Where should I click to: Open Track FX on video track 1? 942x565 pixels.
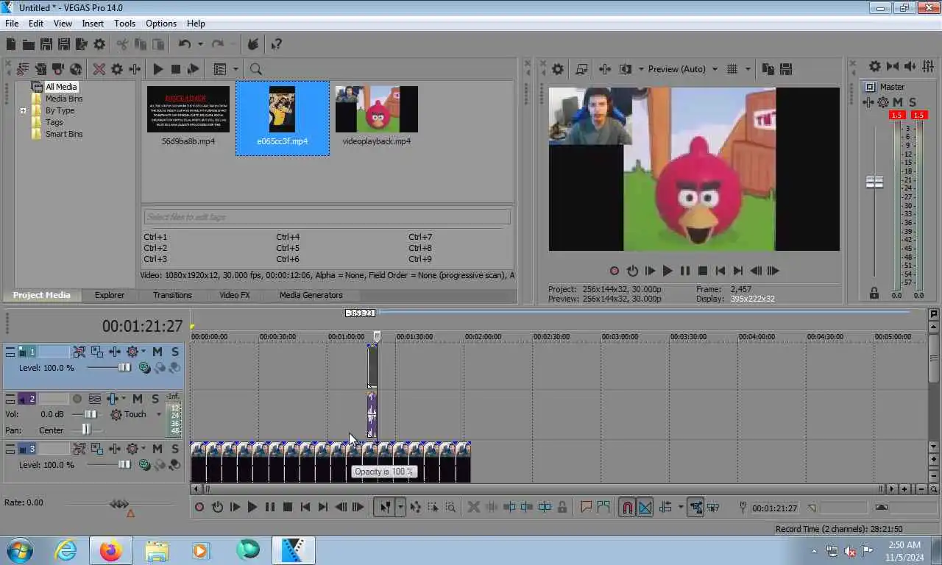[115, 352]
